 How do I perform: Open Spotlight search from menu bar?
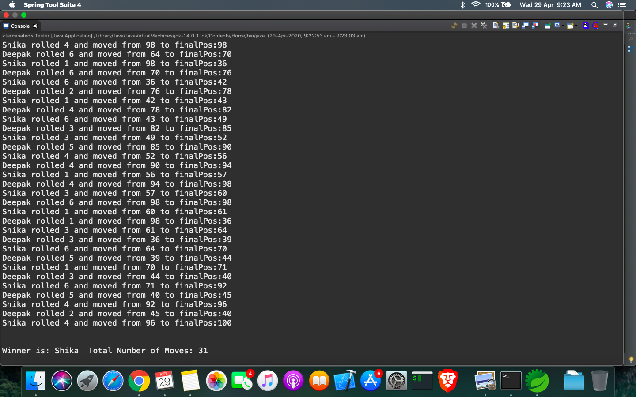(594, 5)
